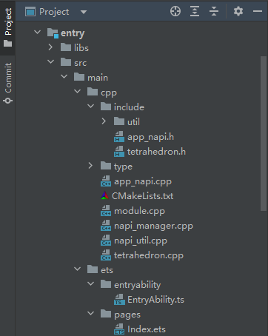Switch to the Commit side tab

[8, 83]
